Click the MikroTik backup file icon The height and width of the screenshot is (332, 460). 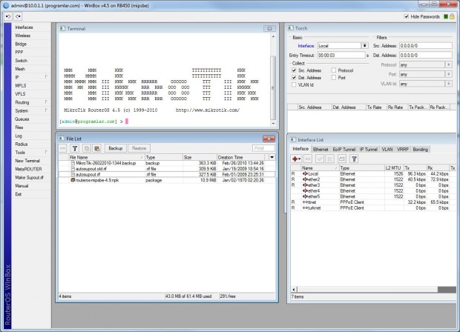73,163
